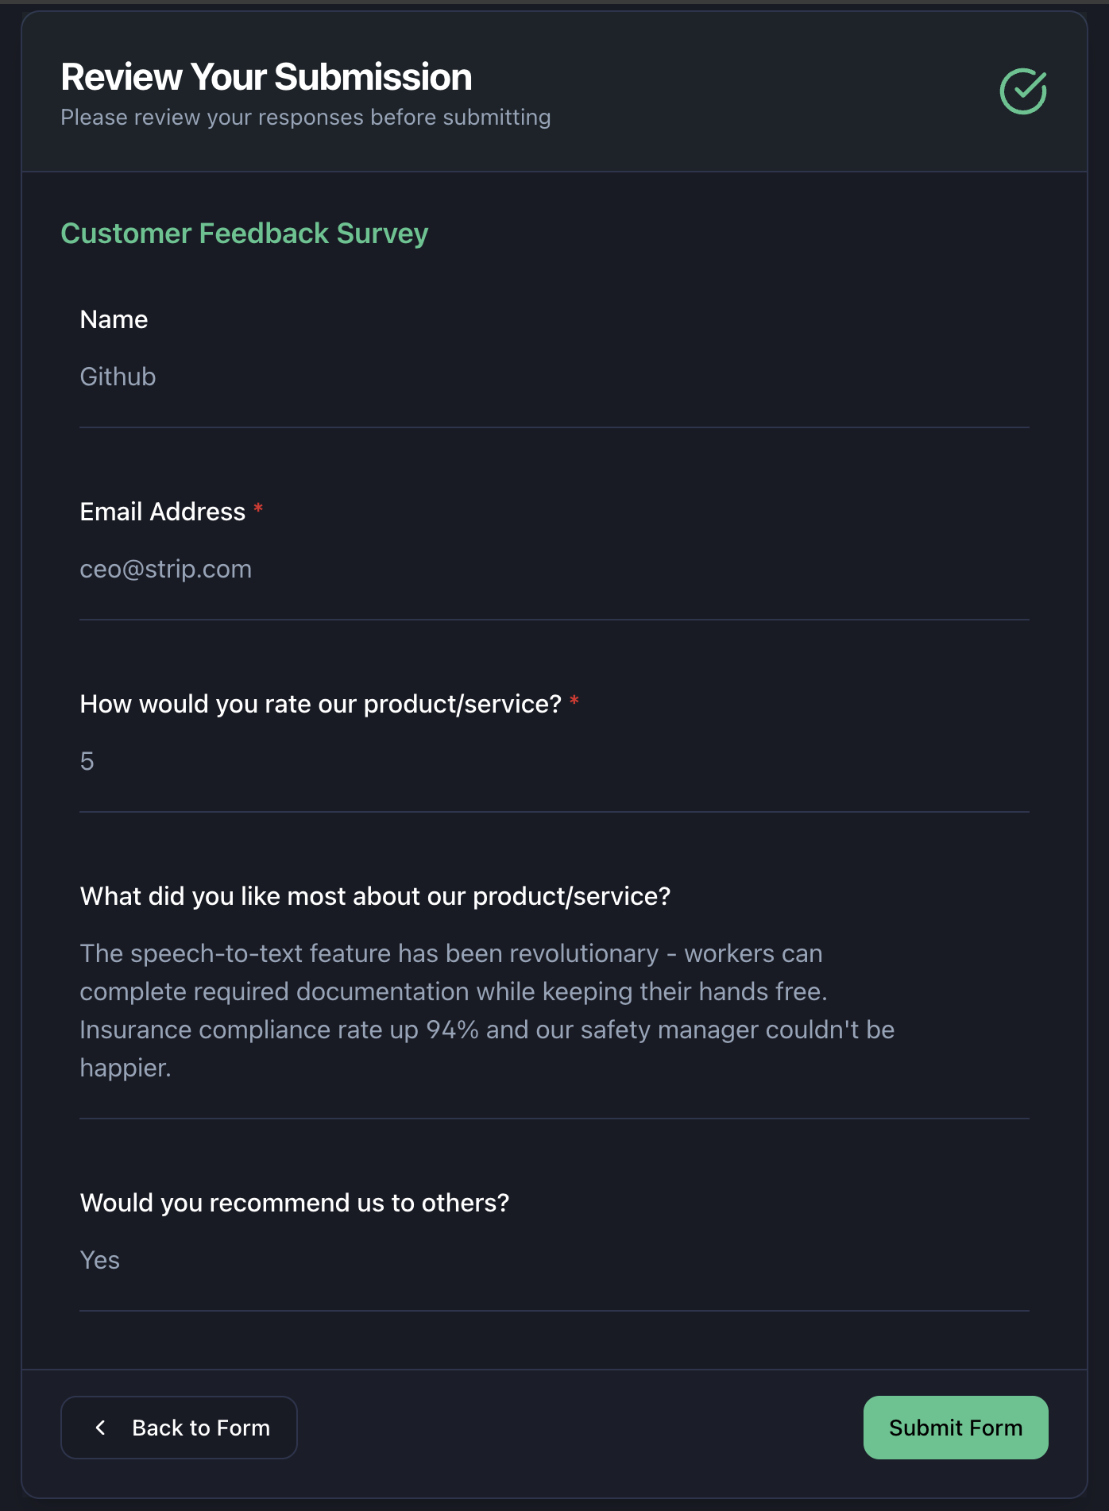Click the Review Your Submission heading
The image size is (1109, 1511).
(x=266, y=77)
